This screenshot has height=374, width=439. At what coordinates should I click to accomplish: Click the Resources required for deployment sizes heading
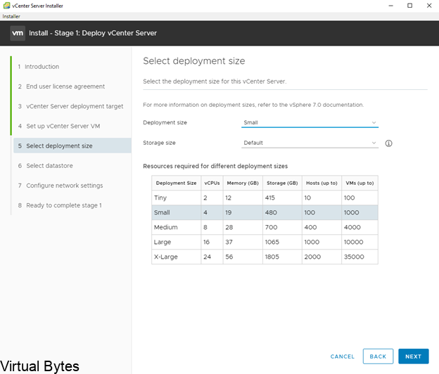click(215, 166)
